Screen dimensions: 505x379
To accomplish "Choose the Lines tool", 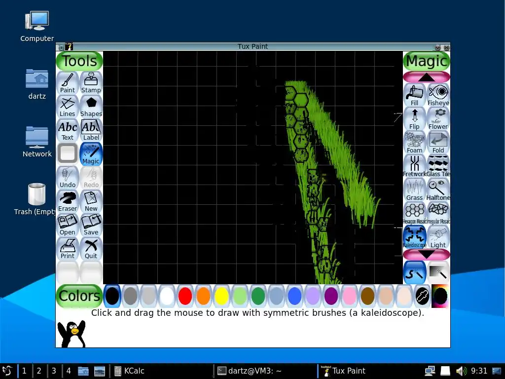I will pos(67,107).
